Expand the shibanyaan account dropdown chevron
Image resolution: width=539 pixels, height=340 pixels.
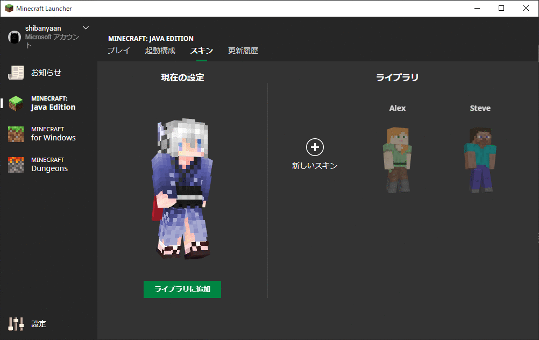pos(85,27)
